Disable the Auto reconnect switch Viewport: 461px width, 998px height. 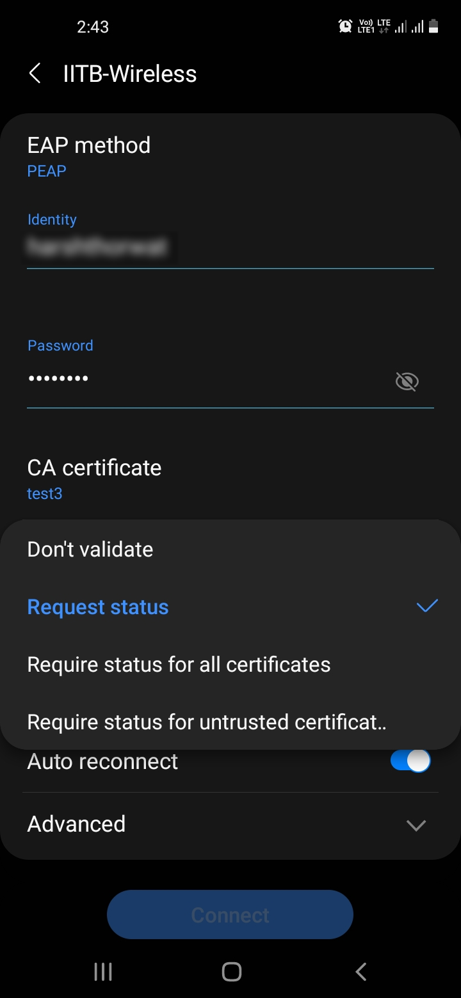coord(410,761)
